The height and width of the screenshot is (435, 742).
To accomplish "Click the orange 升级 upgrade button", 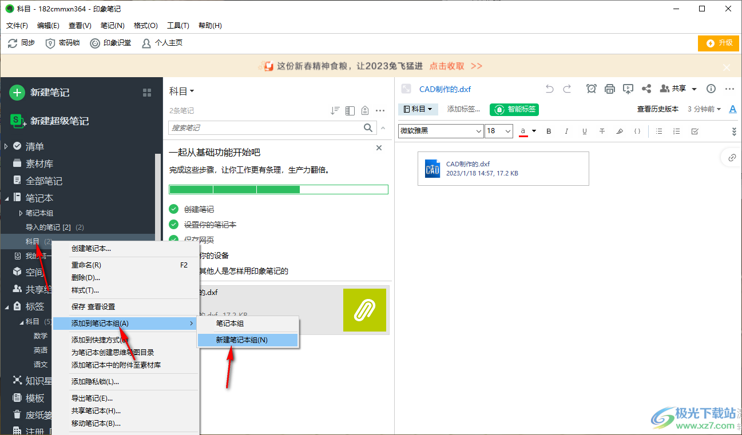I will point(718,43).
